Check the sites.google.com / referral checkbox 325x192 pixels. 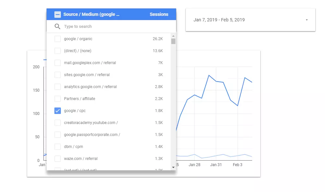(58, 75)
